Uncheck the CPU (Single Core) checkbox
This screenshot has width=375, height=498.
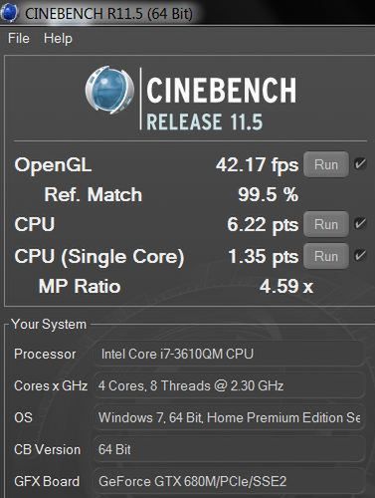pyautogui.click(x=360, y=256)
